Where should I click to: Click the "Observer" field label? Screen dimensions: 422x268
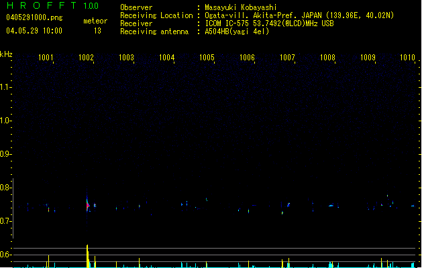[136, 7]
